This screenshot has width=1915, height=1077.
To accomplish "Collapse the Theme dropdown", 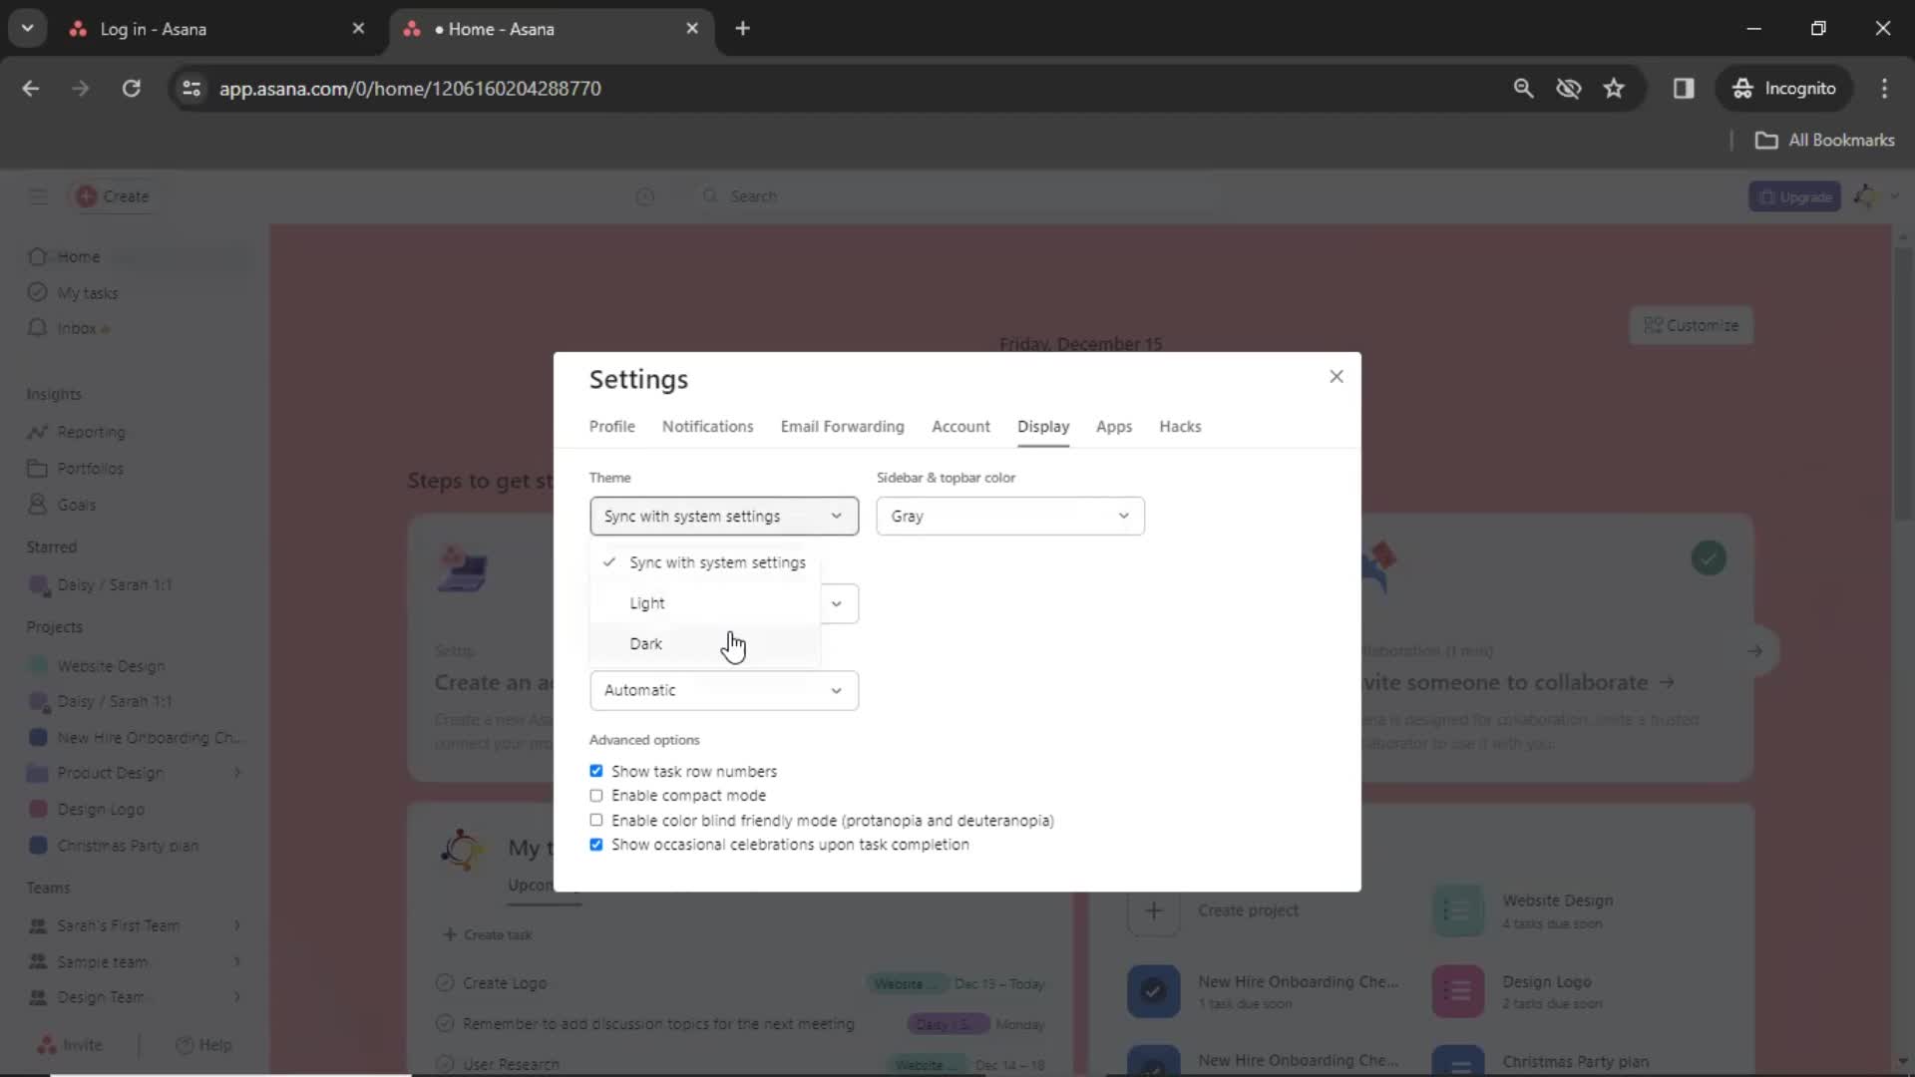I will click(x=724, y=516).
